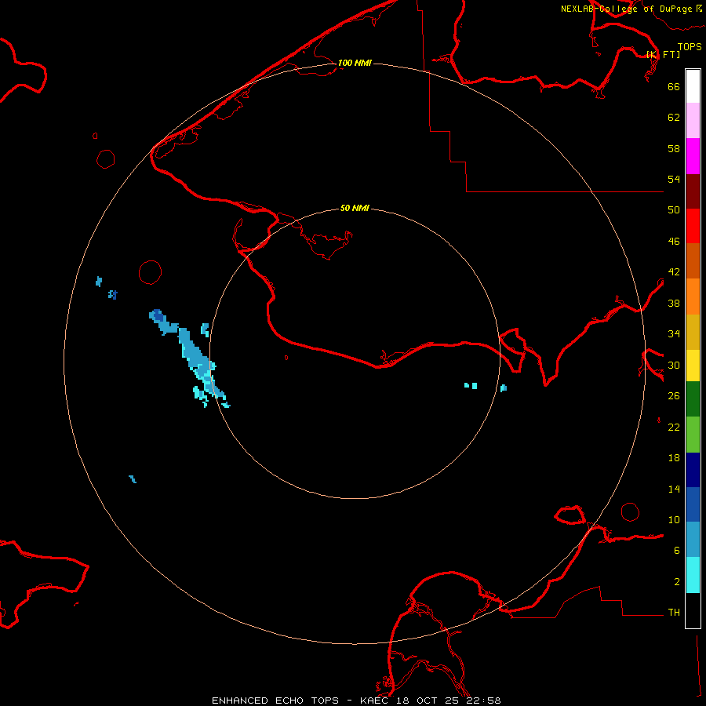The width and height of the screenshot is (706, 706).
Task: Click the magenta legend color band
Action: [693, 156]
